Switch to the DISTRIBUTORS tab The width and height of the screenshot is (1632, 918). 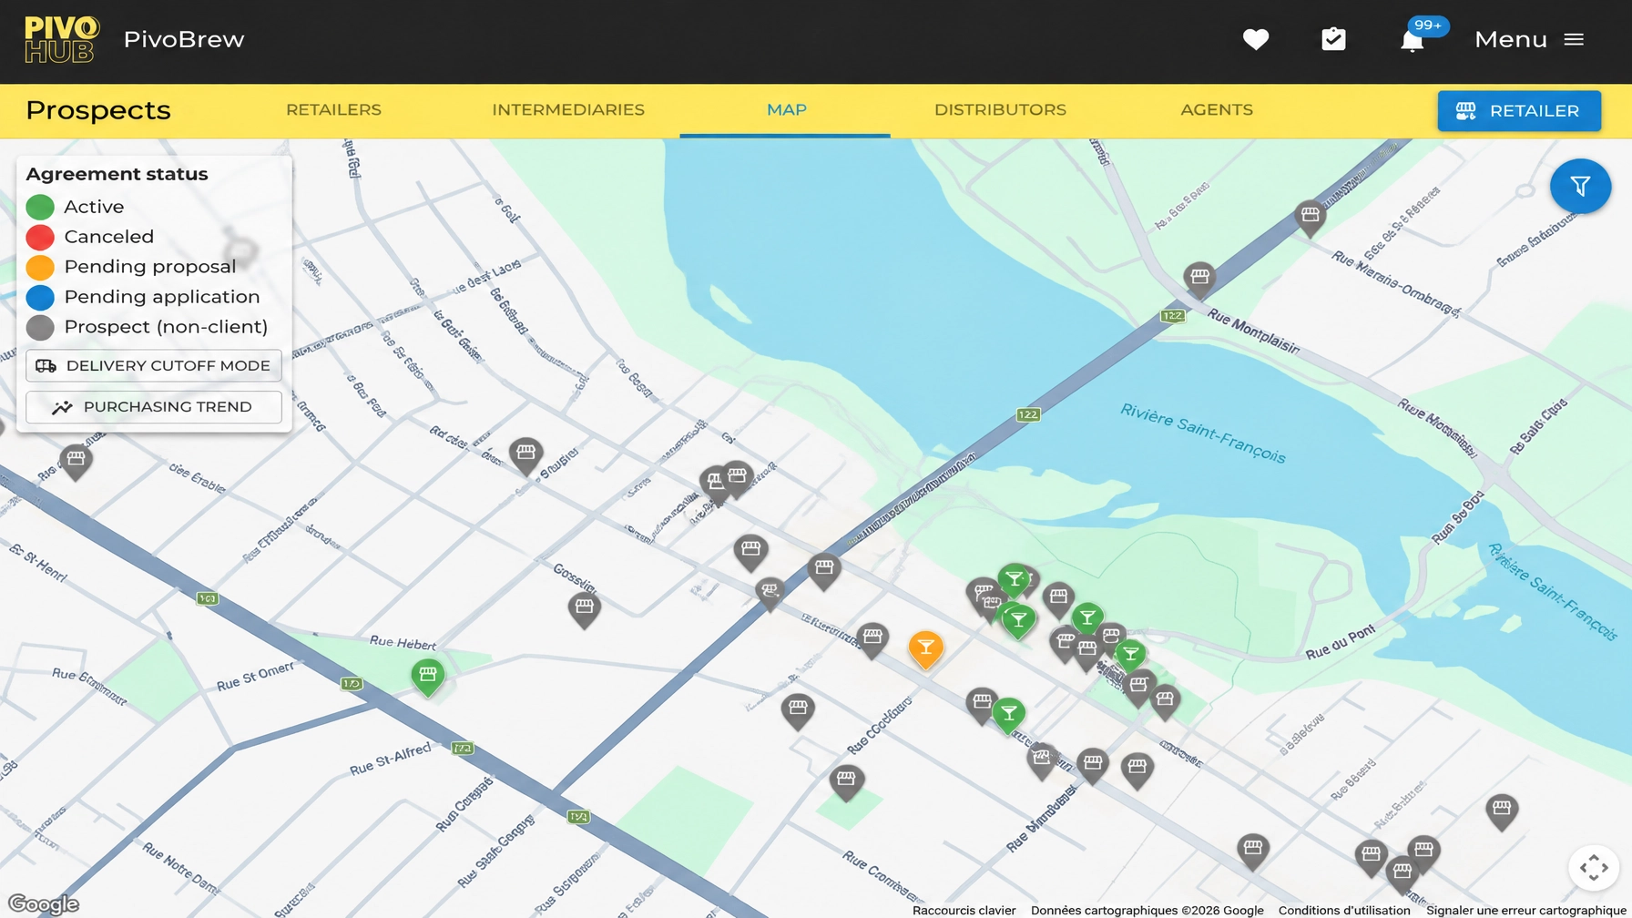click(x=1000, y=110)
